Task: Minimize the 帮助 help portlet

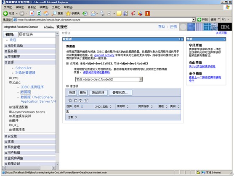Action: [224, 39]
